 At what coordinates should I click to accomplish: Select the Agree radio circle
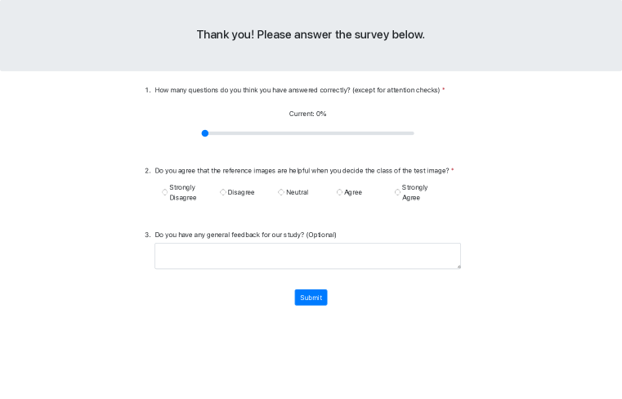tap(340, 192)
